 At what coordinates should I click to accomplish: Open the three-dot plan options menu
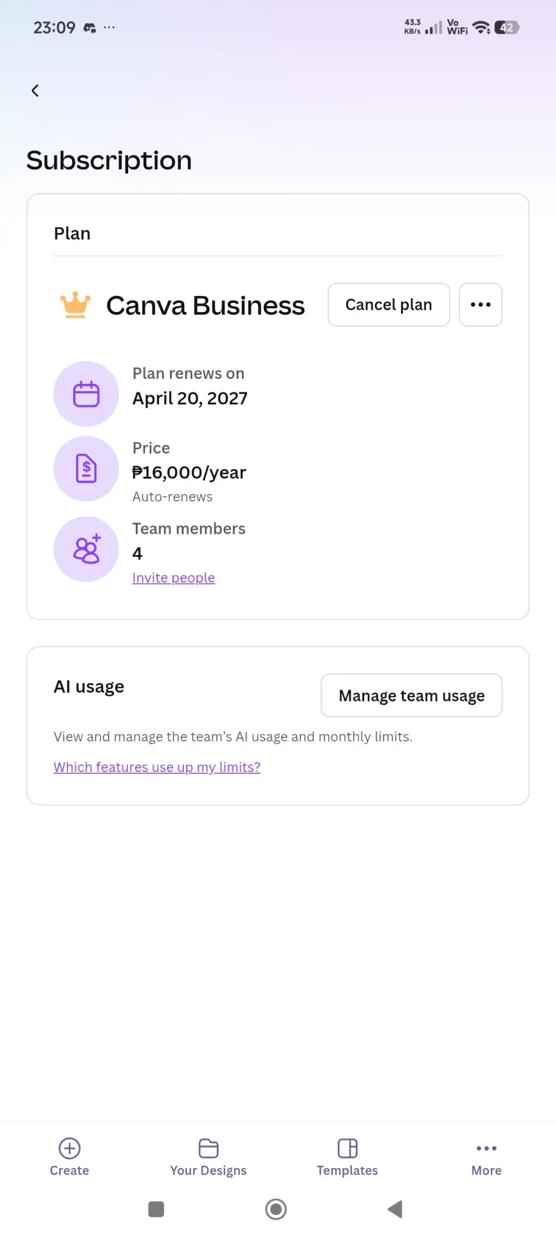pos(481,305)
